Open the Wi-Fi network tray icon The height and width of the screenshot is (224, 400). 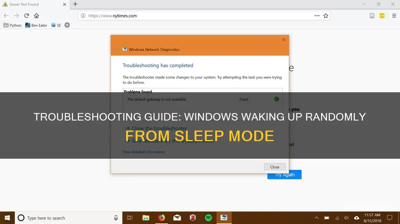click(x=337, y=218)
